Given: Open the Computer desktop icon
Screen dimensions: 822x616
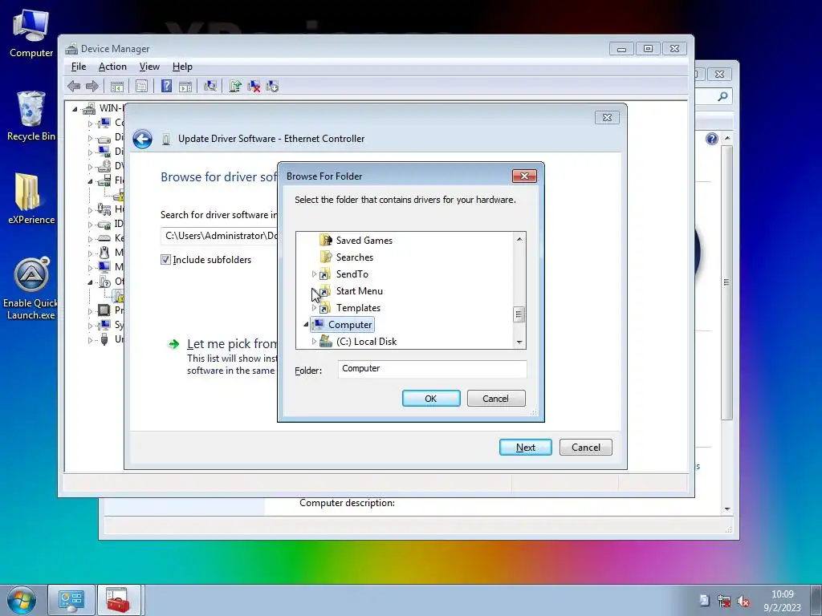Looking at the screenshot, I should pyautogui.click(x=31, y=34).
